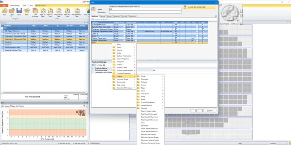Screen dimensions: 291x145
Task: Expand the Surface Parameters submenu
Action: 124,56
